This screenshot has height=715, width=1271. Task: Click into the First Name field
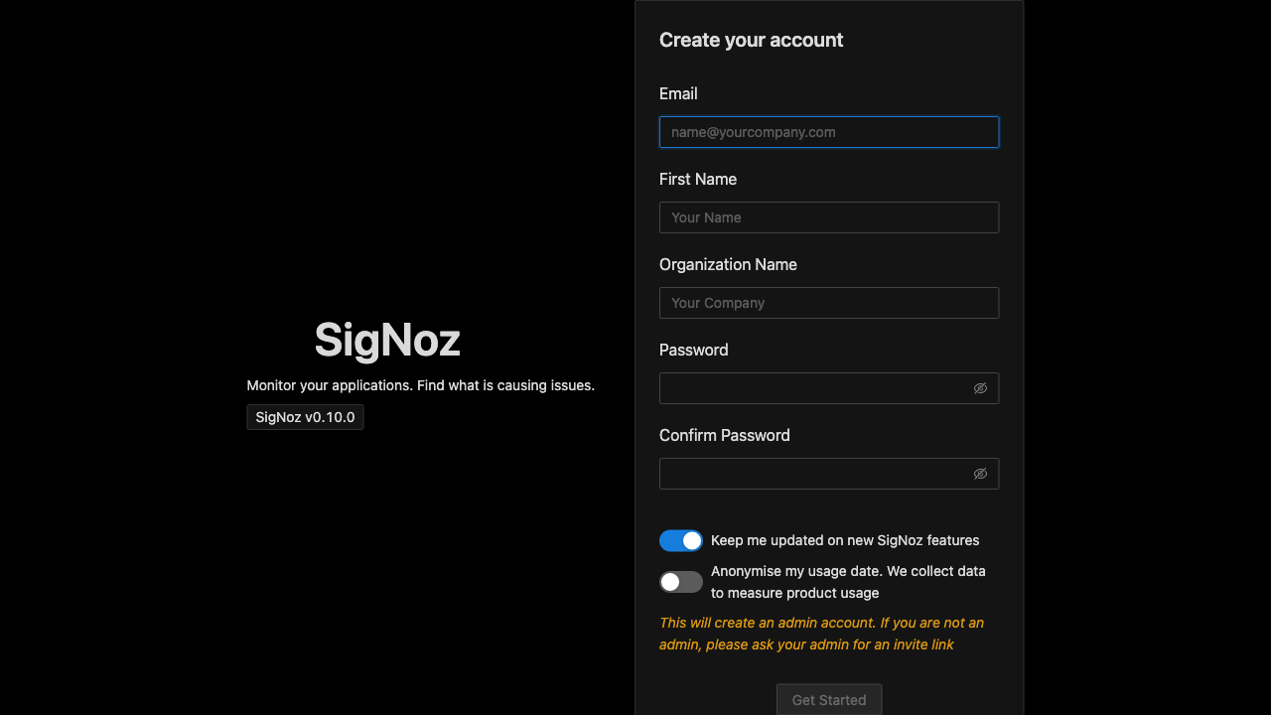828,217
